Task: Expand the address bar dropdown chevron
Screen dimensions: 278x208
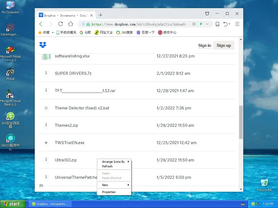Action: tap(207, 24)
